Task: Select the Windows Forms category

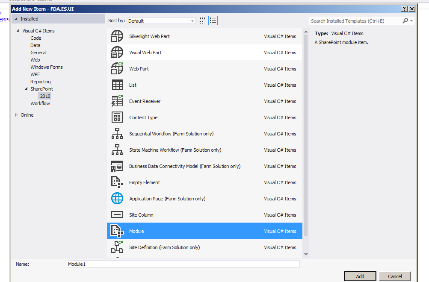Action: click(46, 67)
